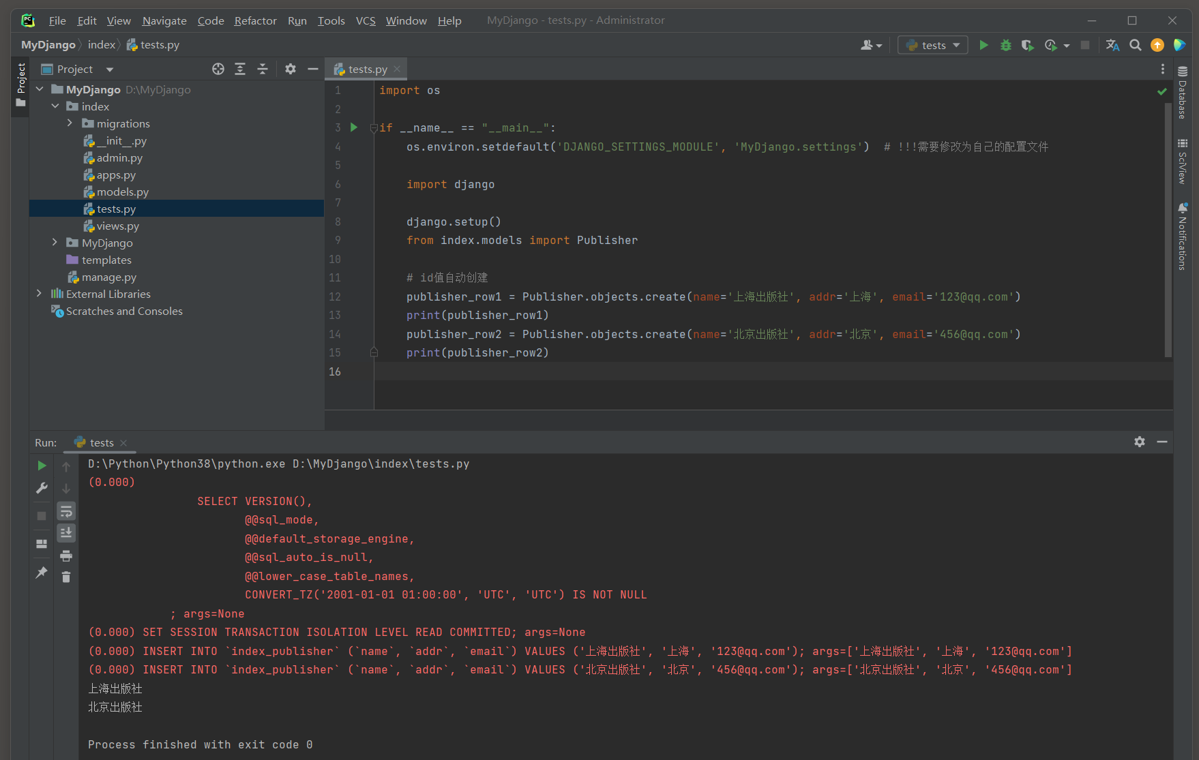Toggle soft-wrap in the Run console

pyautogui.click(x=66, y=511)
